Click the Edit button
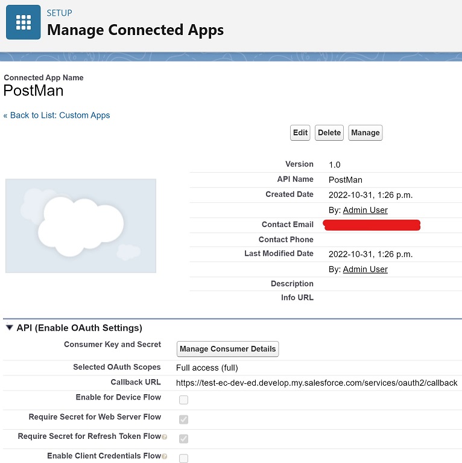 point(300,133)
